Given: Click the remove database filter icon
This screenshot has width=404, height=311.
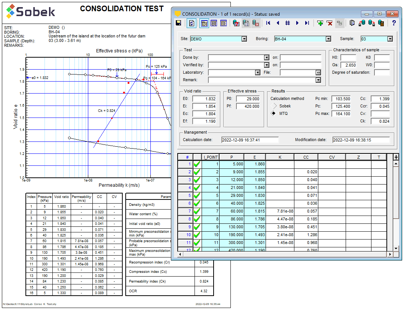Looking at the screenshot, I should click(x=255, y=23).
